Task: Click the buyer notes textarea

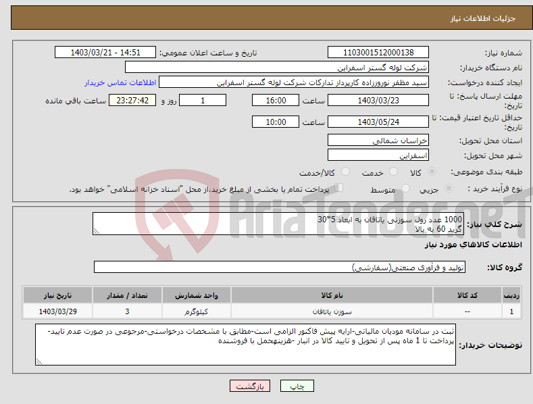Action: 245,345
